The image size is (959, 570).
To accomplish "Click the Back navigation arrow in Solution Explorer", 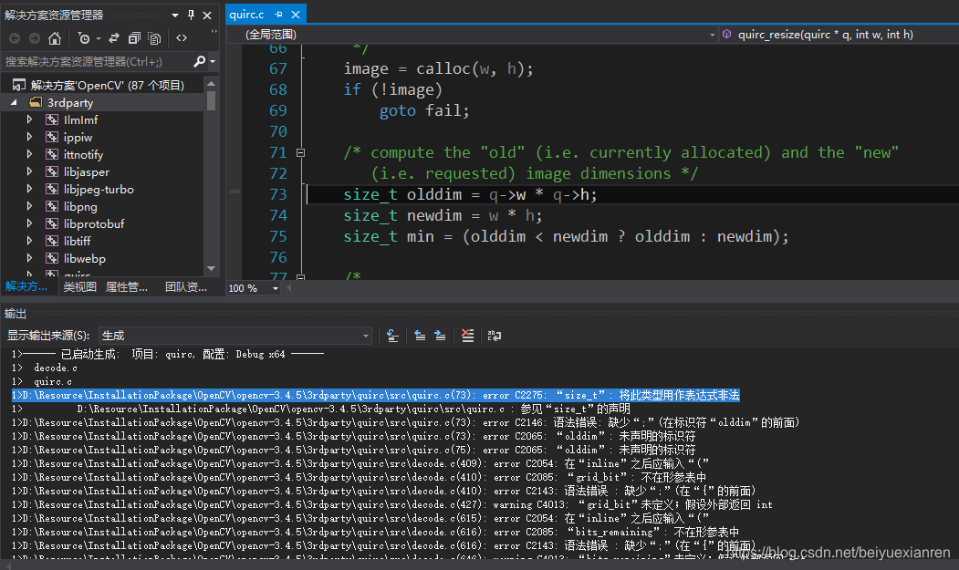I will 15,38.
